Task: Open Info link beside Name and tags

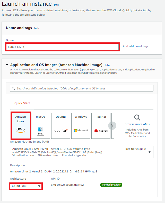Action: coord(37,28)
